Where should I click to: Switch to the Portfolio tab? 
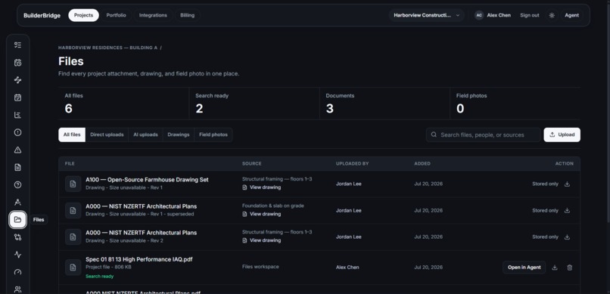pos(116,16)
